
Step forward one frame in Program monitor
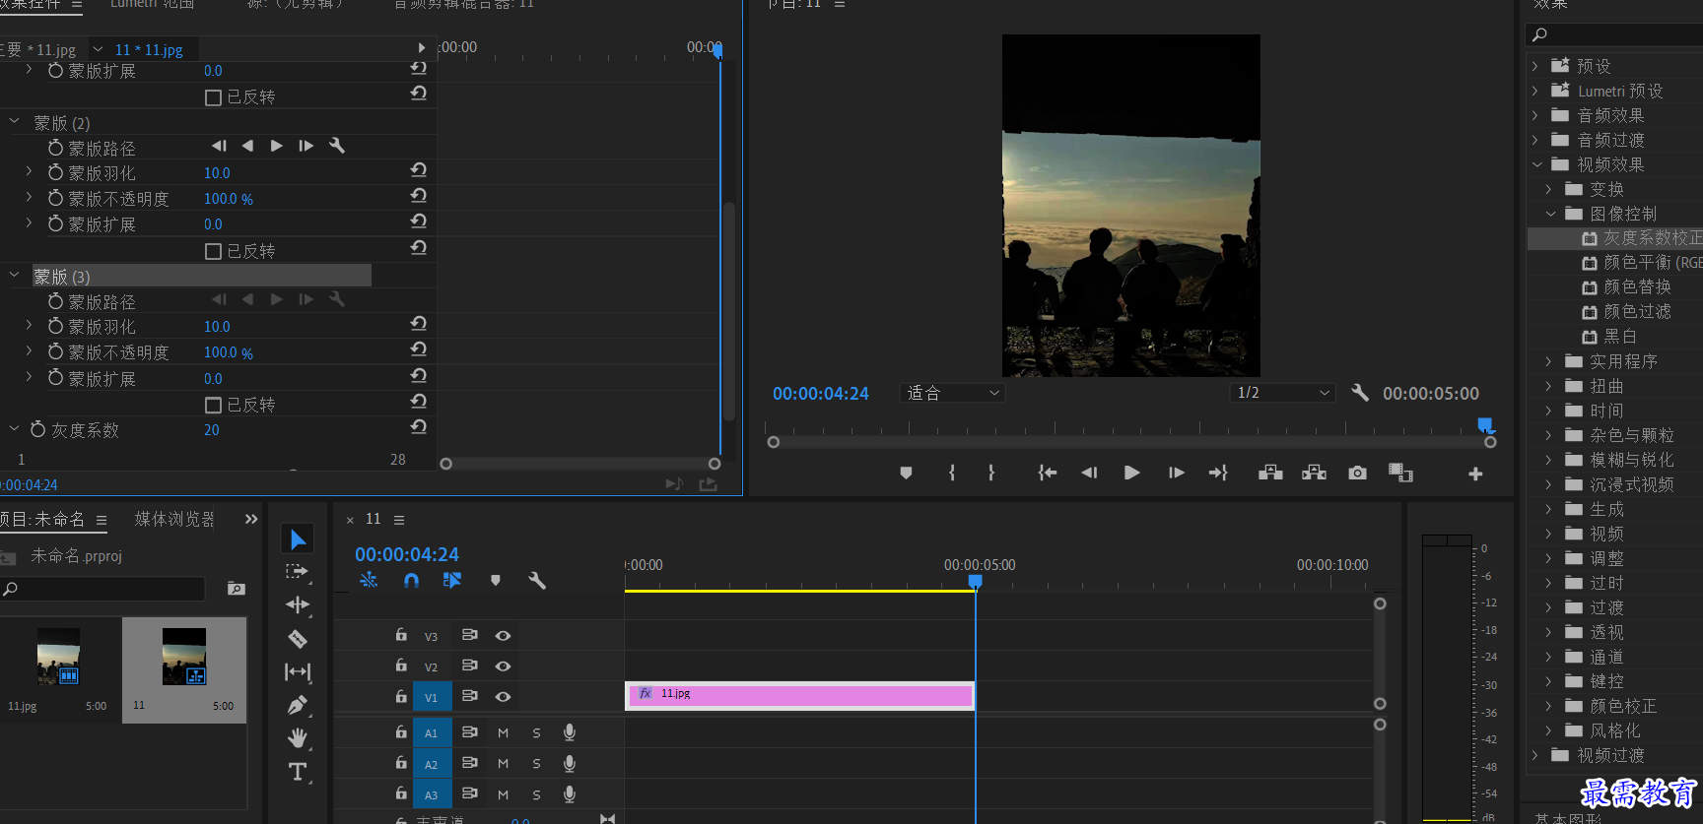tap(1176, 473)
